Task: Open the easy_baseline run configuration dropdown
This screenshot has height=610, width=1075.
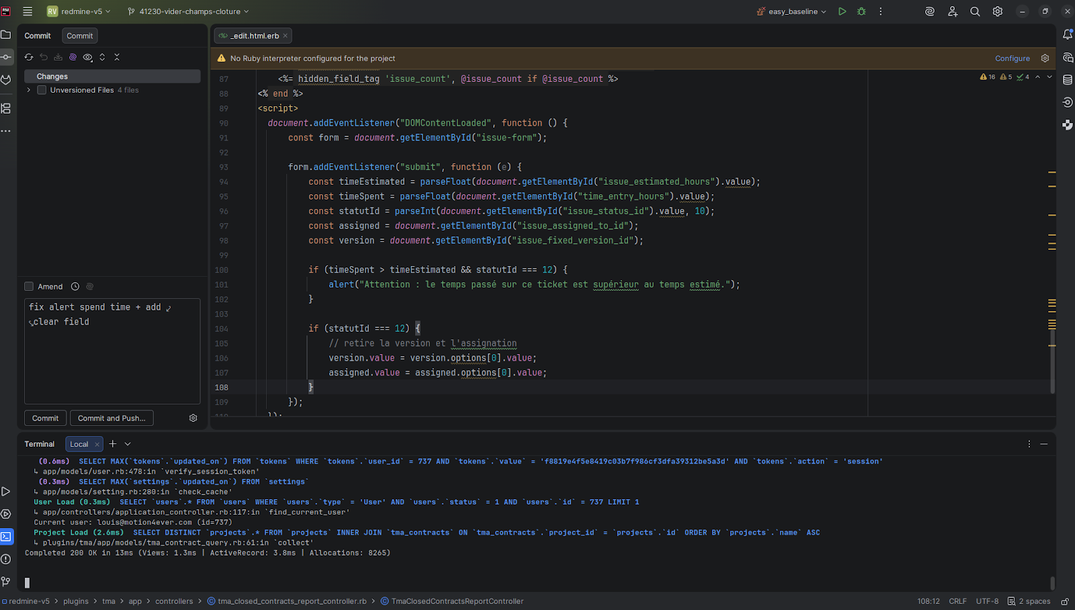Action: 793,11
